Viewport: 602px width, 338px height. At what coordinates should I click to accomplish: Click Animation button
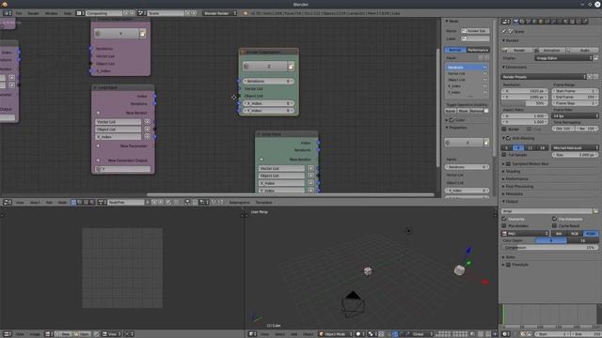[549, 50]
